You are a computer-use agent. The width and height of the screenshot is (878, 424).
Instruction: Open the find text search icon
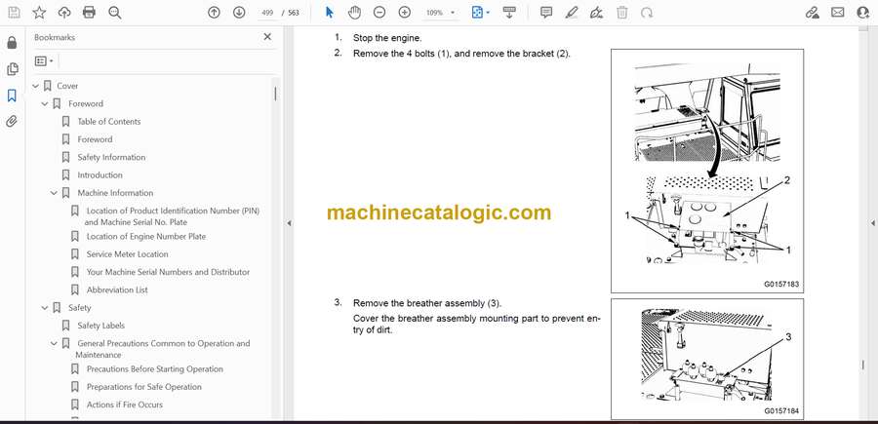(x=115, y=13)
